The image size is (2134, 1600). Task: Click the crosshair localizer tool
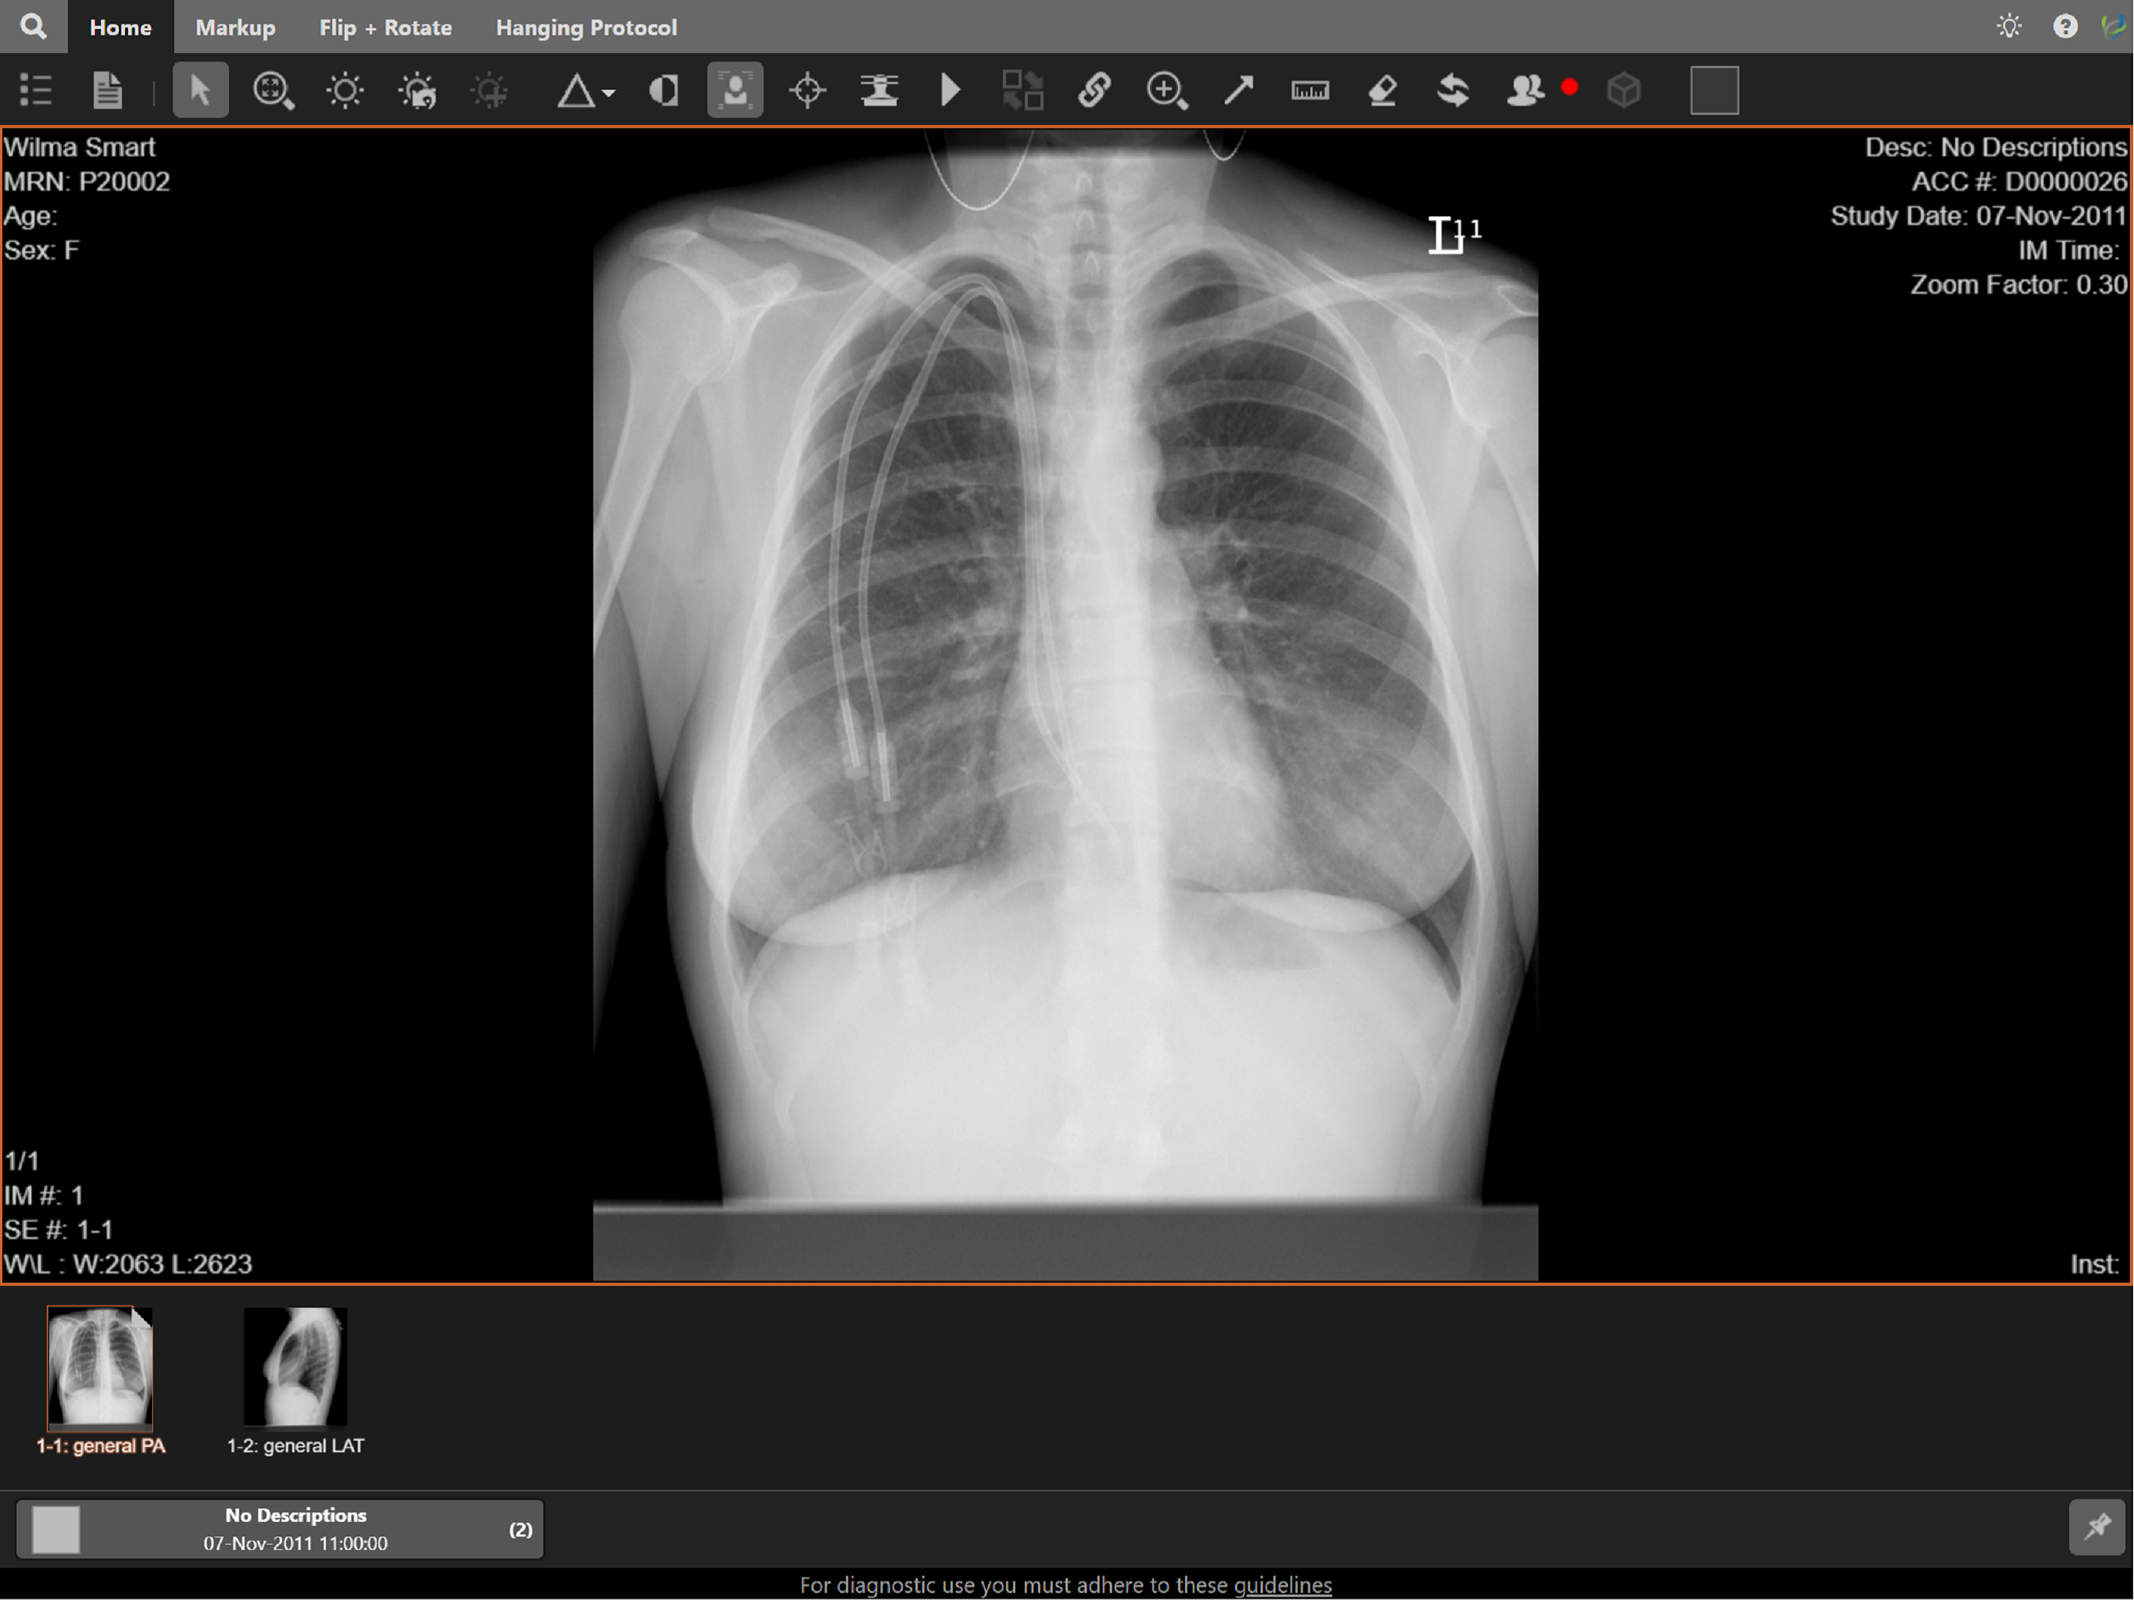(807, 91)
